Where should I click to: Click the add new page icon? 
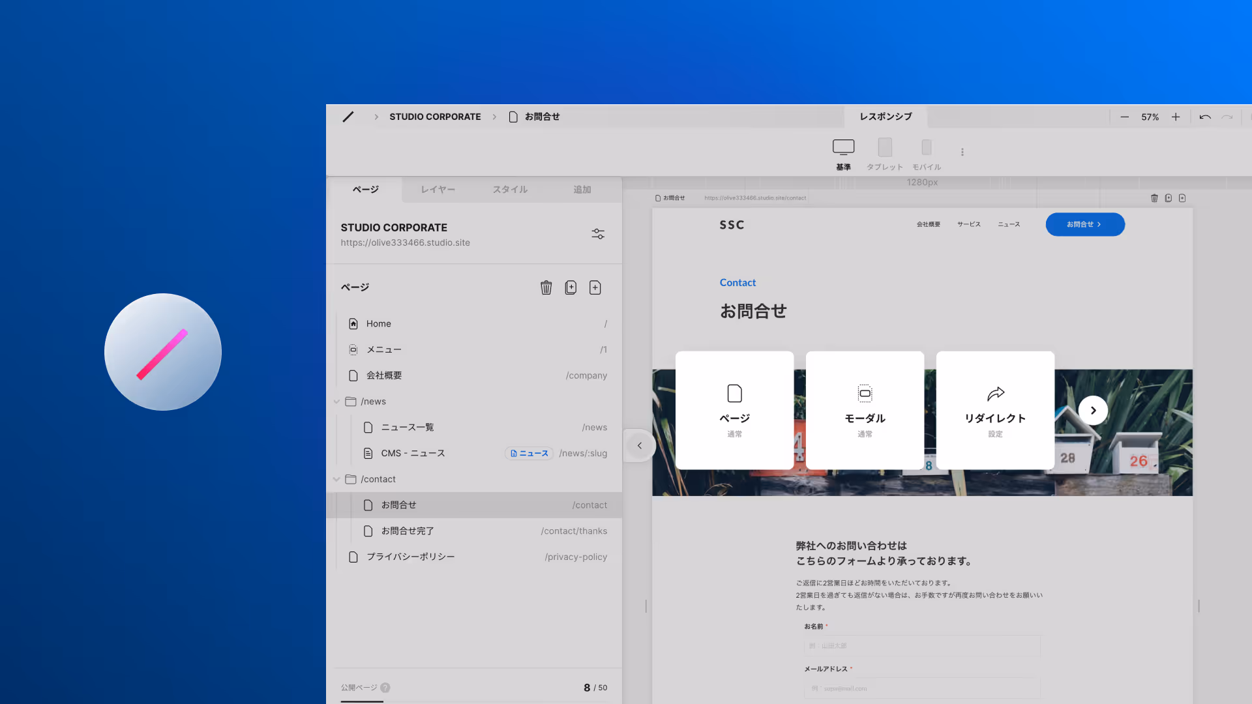point(595,287)
